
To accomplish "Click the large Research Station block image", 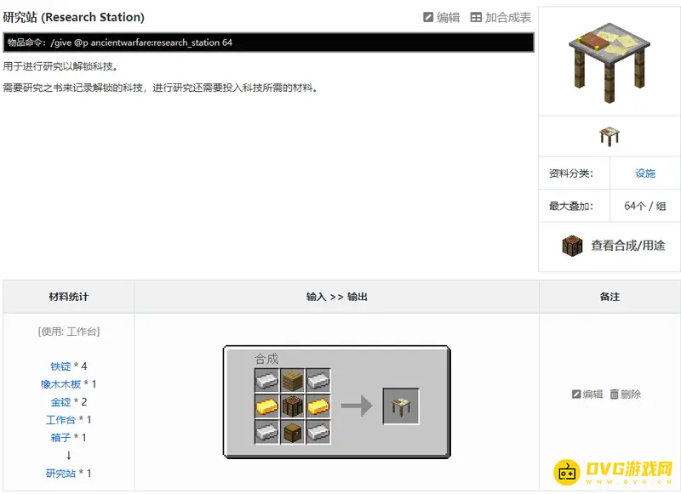I will click(x=609, y=62).
